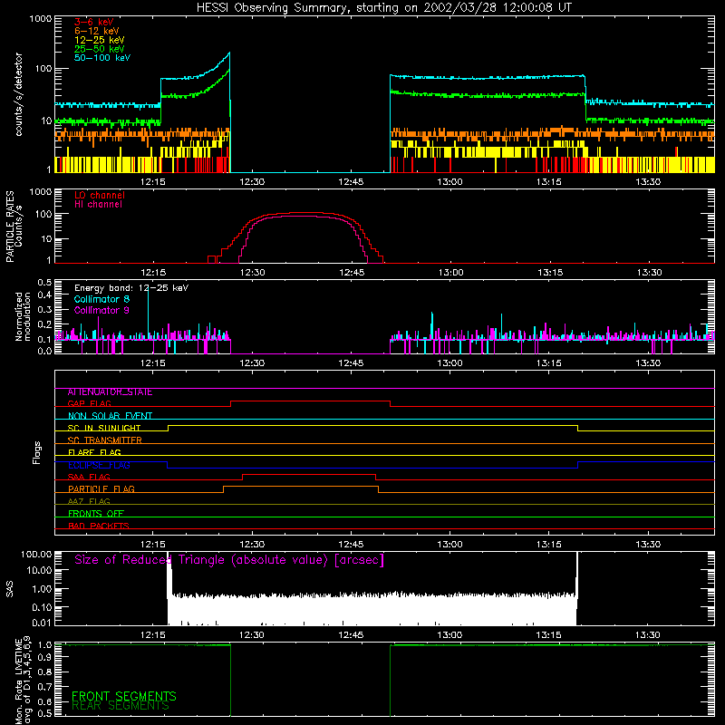Image resolution: width=725 pixels, height=725 pixels.
Task: Select the FRONTS_OFF flag label
Action: click(x=96, y=514)
